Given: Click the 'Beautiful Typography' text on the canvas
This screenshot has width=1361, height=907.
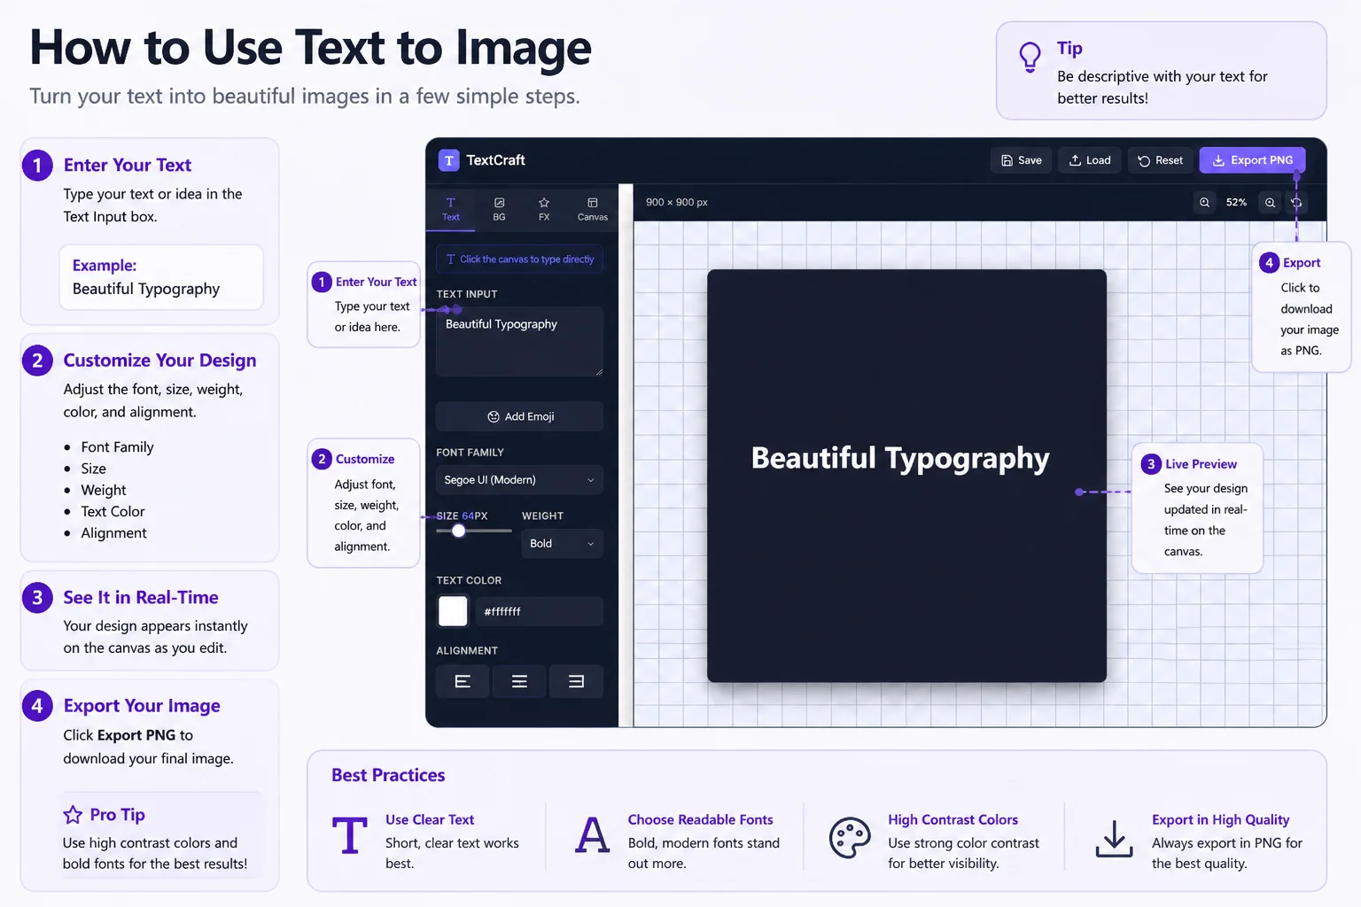Looking at the screenshot, I should click(x=900, y=458).
